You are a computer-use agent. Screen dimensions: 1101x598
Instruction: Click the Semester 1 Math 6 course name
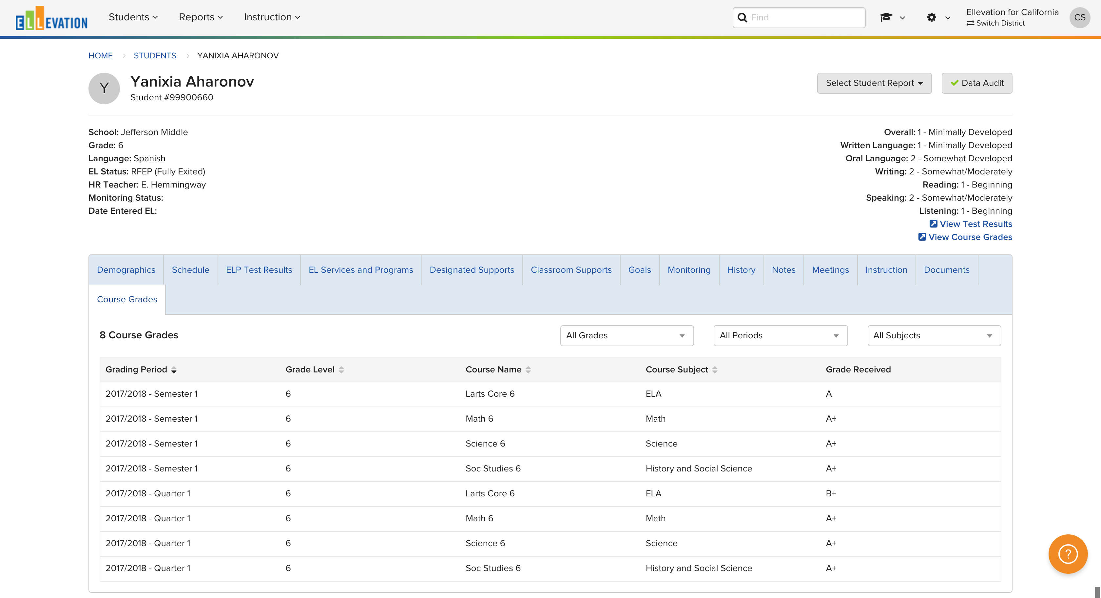[479, 419]
